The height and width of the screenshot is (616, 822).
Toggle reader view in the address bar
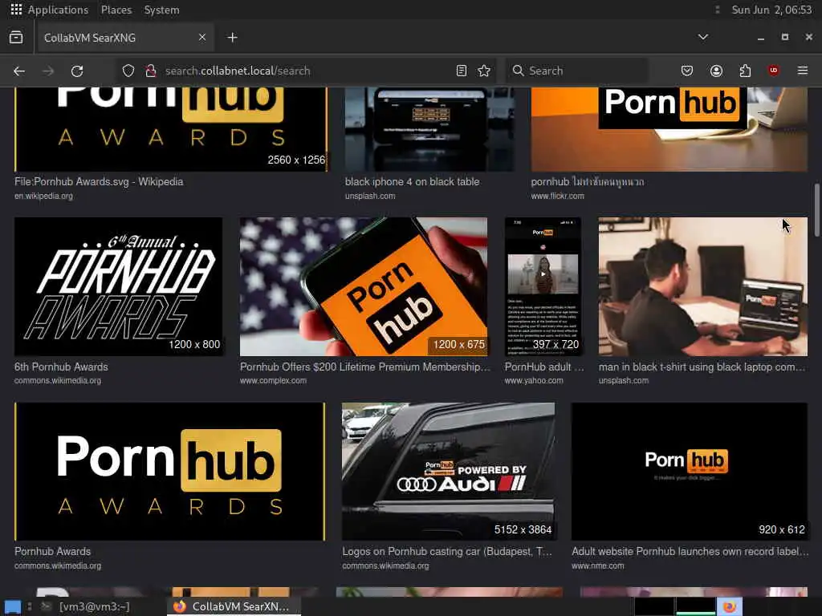click(x=462, y=71)
